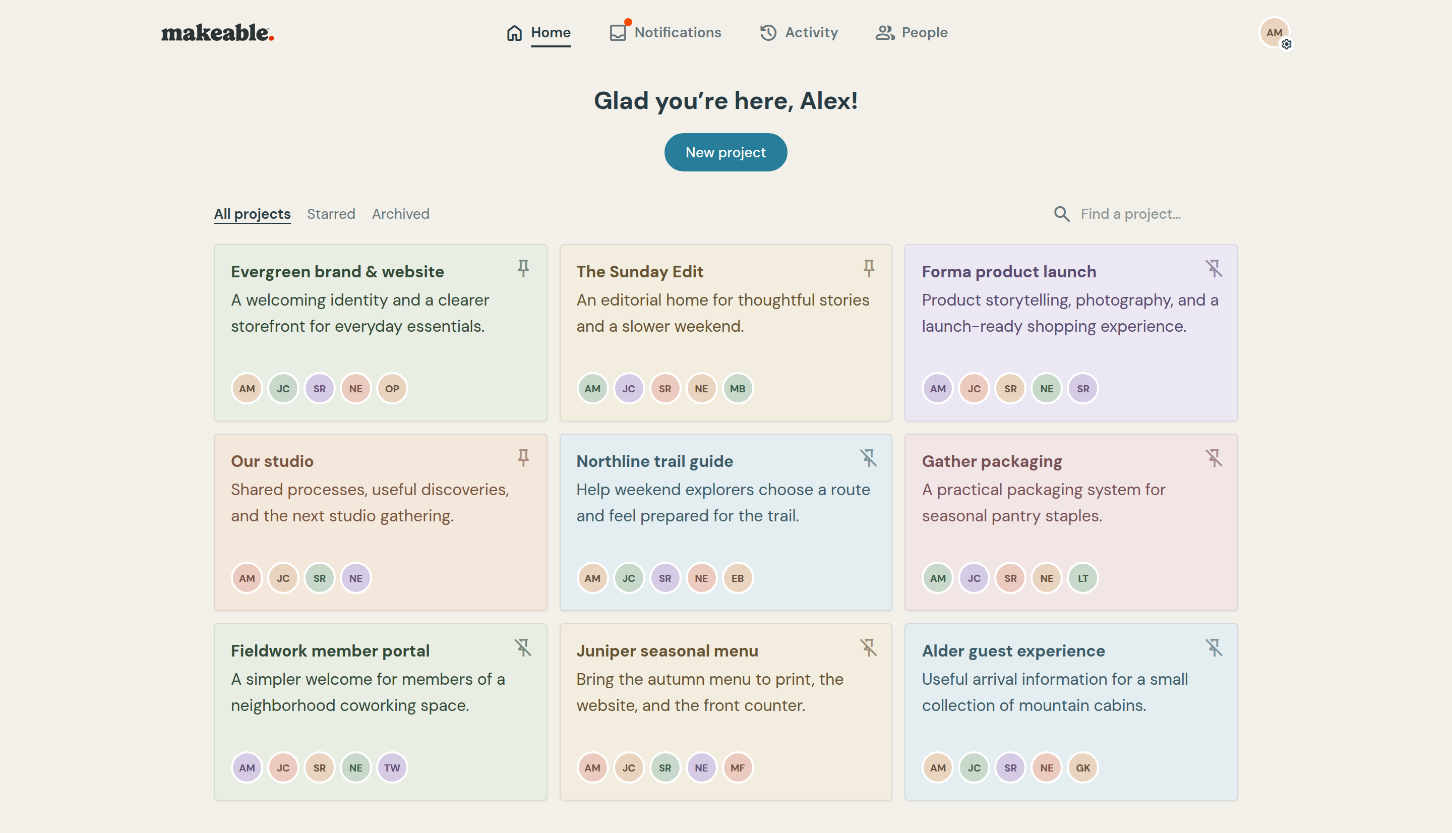The image size is (1452, 833).
Task: Focus the Find a project search field
Action: pyautogui.click(x=1145, y=214)
